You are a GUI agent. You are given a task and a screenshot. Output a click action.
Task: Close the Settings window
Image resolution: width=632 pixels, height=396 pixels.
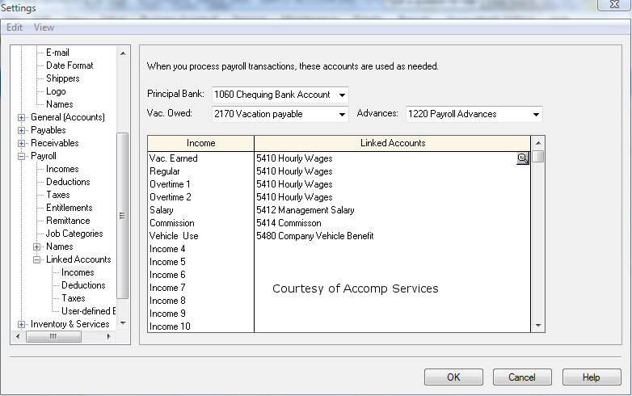pyautogui.click(x=614, y=5)
